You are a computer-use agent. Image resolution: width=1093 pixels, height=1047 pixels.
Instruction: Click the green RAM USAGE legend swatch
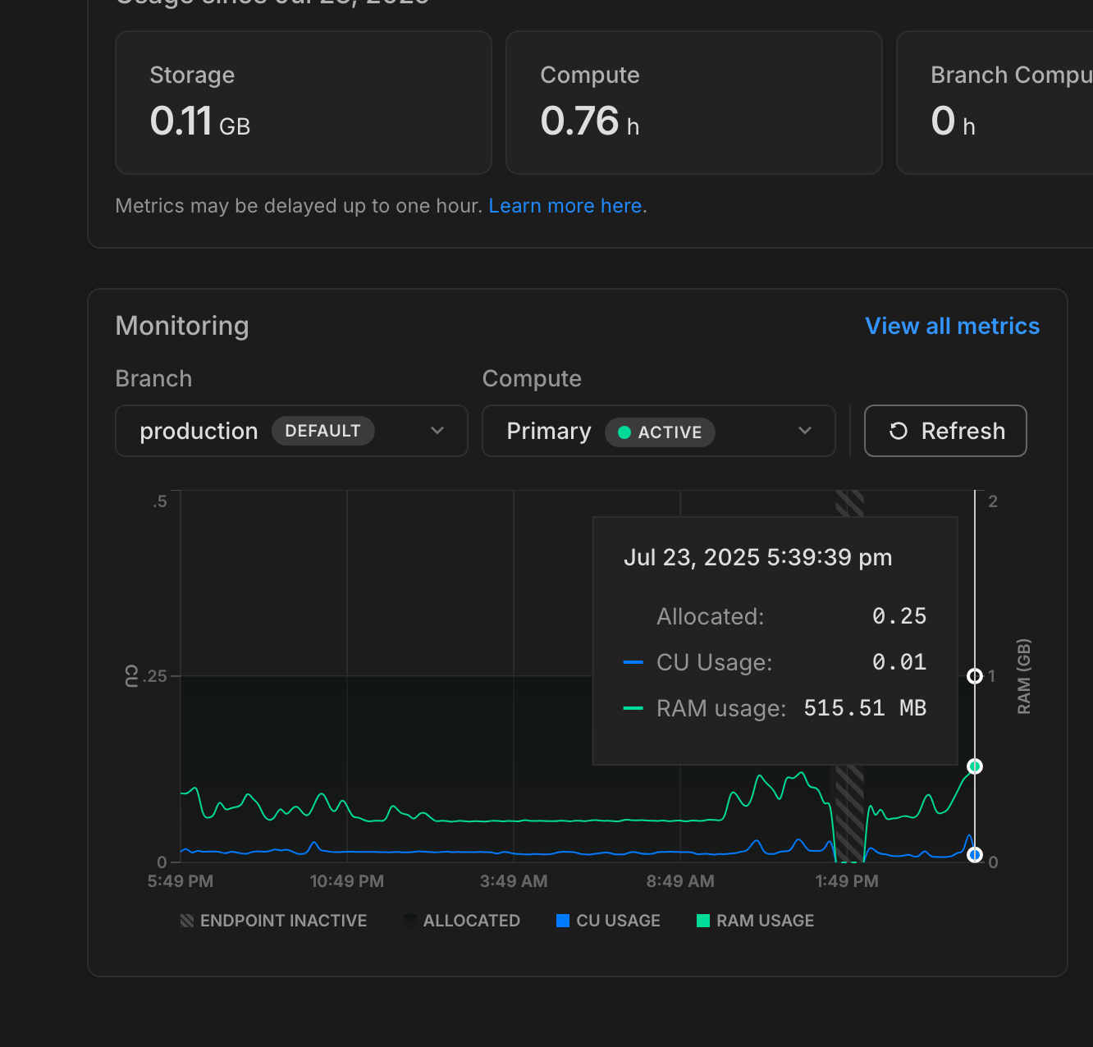[x=703, y=921]
